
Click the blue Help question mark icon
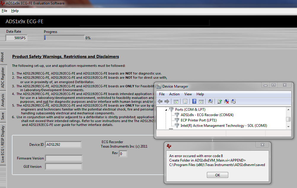click(194, 101)
